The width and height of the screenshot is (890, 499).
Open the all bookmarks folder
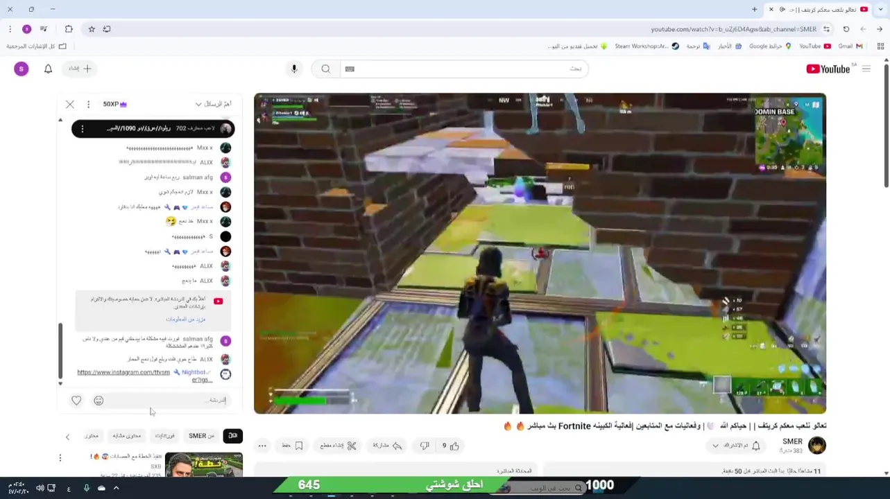point(37,46)
